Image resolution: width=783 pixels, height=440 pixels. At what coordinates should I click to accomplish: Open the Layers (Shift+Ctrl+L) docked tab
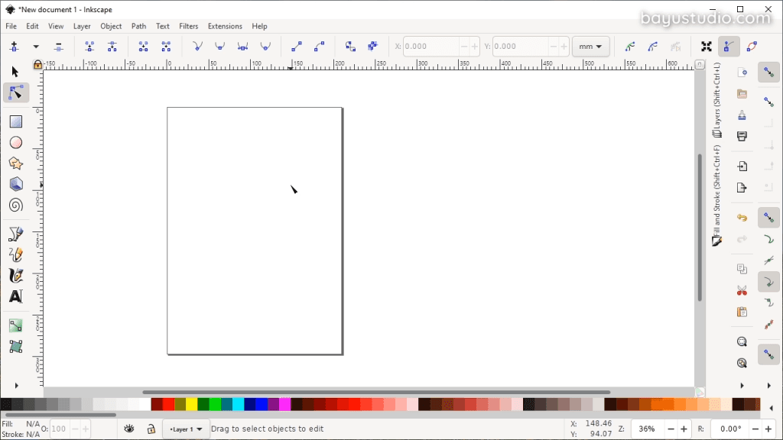[x=717, y=100]
